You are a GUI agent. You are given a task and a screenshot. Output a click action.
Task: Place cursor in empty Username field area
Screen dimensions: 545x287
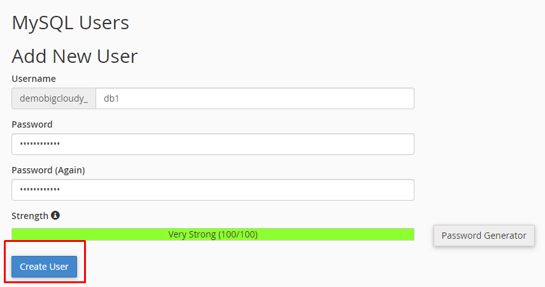(x=287, y=98)
